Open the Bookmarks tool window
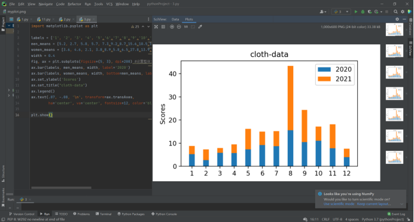This screenshot has height=222, width=414. click(3, 197)
